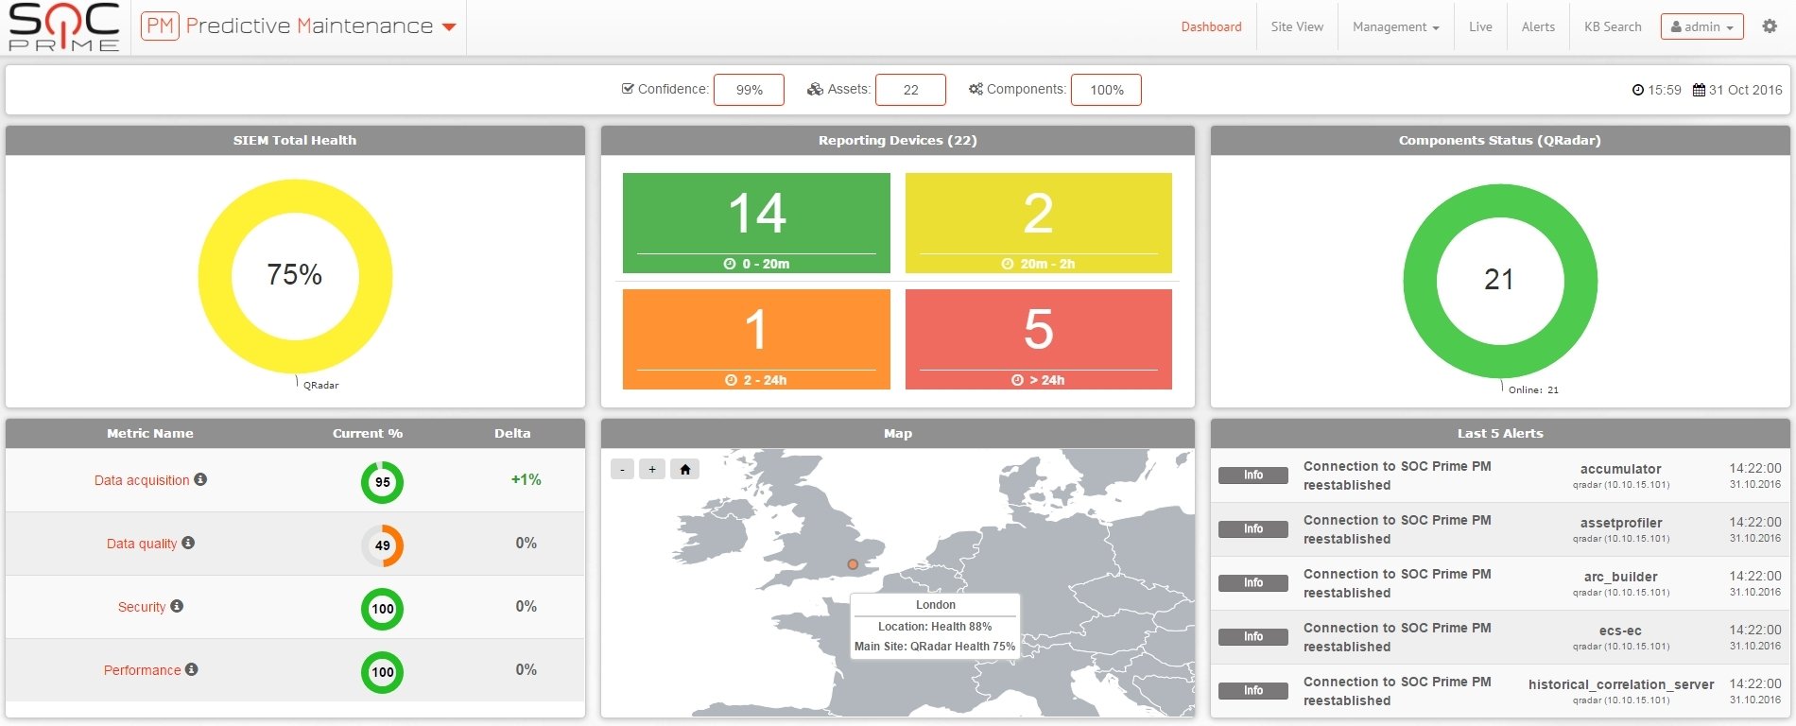Click the 'Online: 21' chart label
The height and width of the screenshot is (726, 1796).
pos(1533,389)
